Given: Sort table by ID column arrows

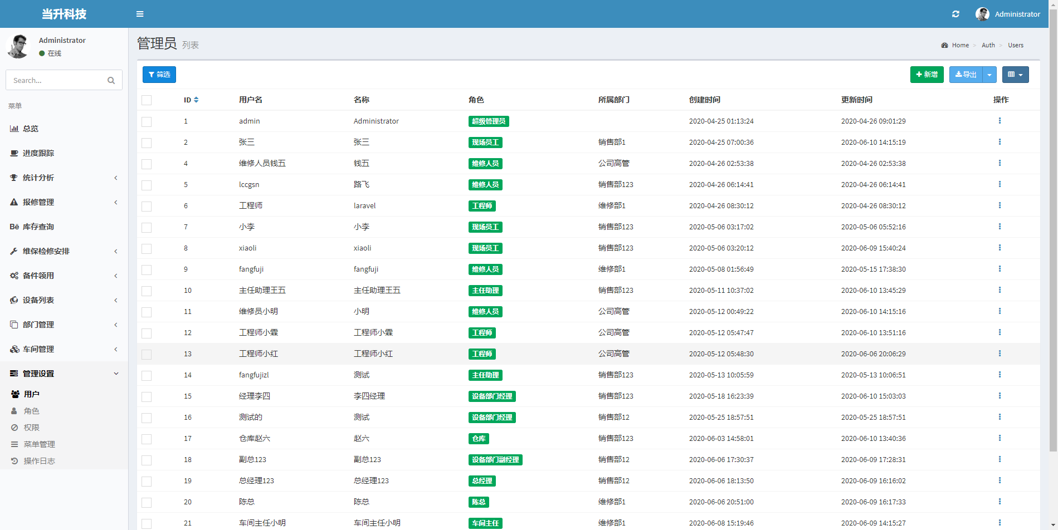Looking at the screenshot, I should click(x=196, y=100).
